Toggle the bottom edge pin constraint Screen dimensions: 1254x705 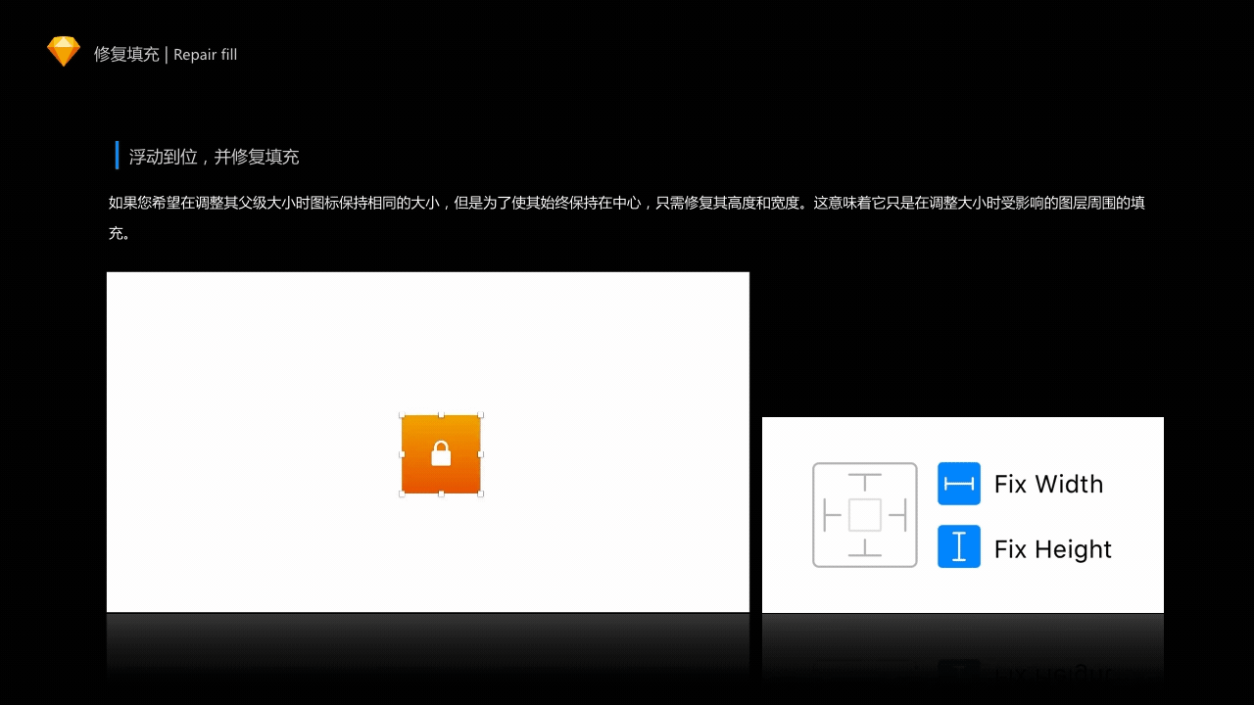point(864,546)
